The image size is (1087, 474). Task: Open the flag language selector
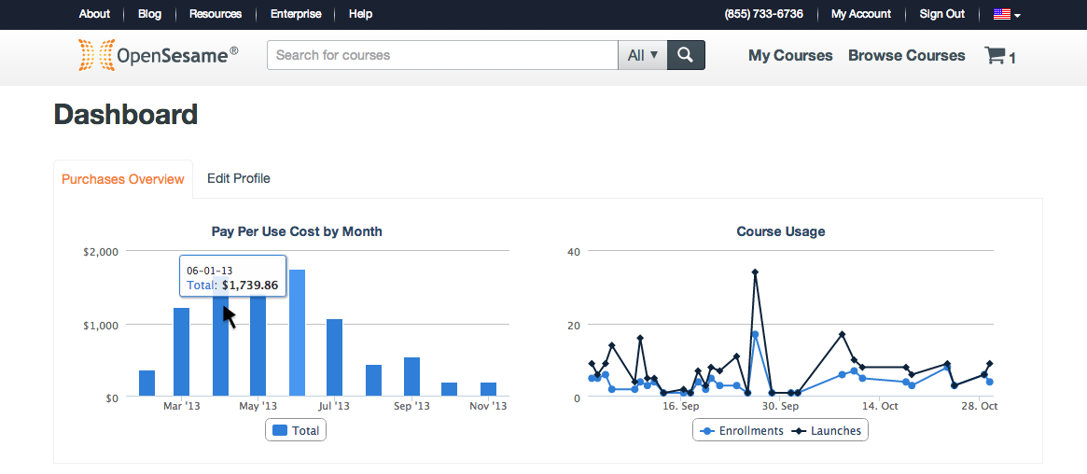coord(1006,14)
